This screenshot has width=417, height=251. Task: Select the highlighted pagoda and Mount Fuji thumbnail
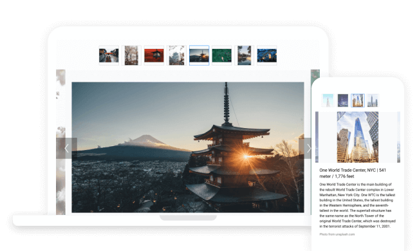(199, 55)
